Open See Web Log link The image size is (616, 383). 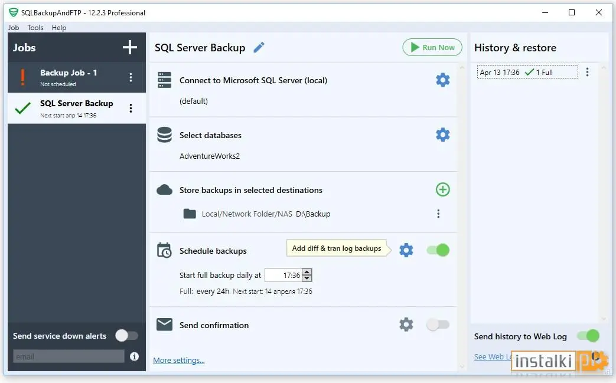click(493, 356)
